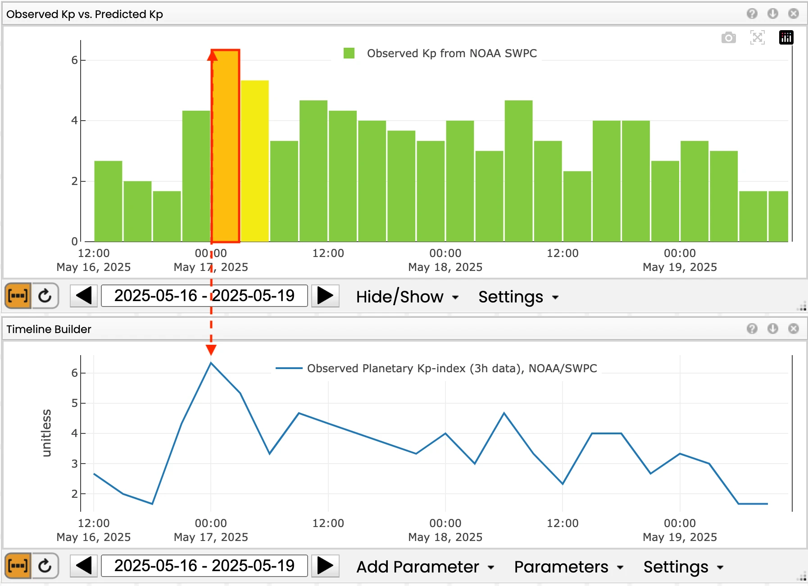808x586 pixels.
Task: Open help for Observed Kp panel
Action: pyautogui.click(x=752, y=14)
